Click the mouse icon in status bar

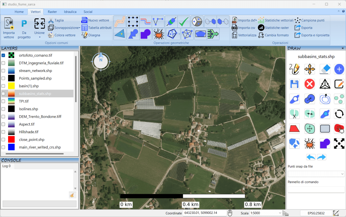point(230,213)
